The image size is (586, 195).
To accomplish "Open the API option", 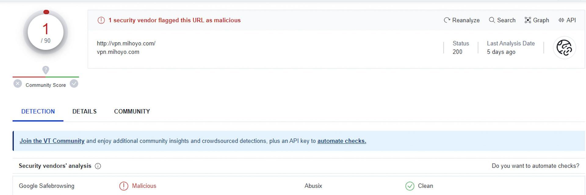I will [567, 20].
